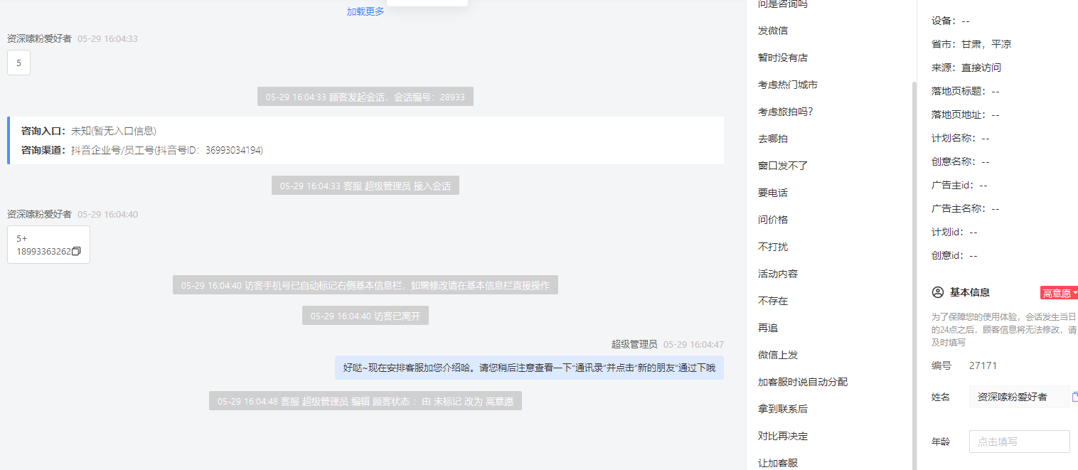
Task: Click the 咨询入口 未知 info line
Action: (89, 131)
